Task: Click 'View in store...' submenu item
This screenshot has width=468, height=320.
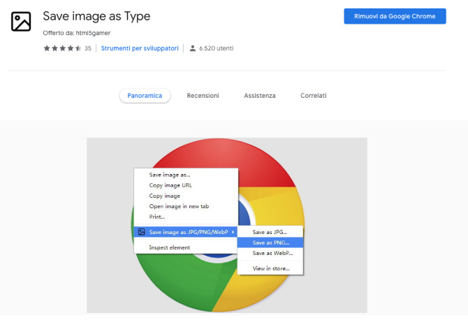Action: point(270,268)
